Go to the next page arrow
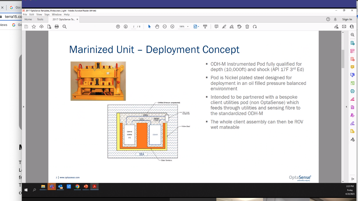 (126, 26)
